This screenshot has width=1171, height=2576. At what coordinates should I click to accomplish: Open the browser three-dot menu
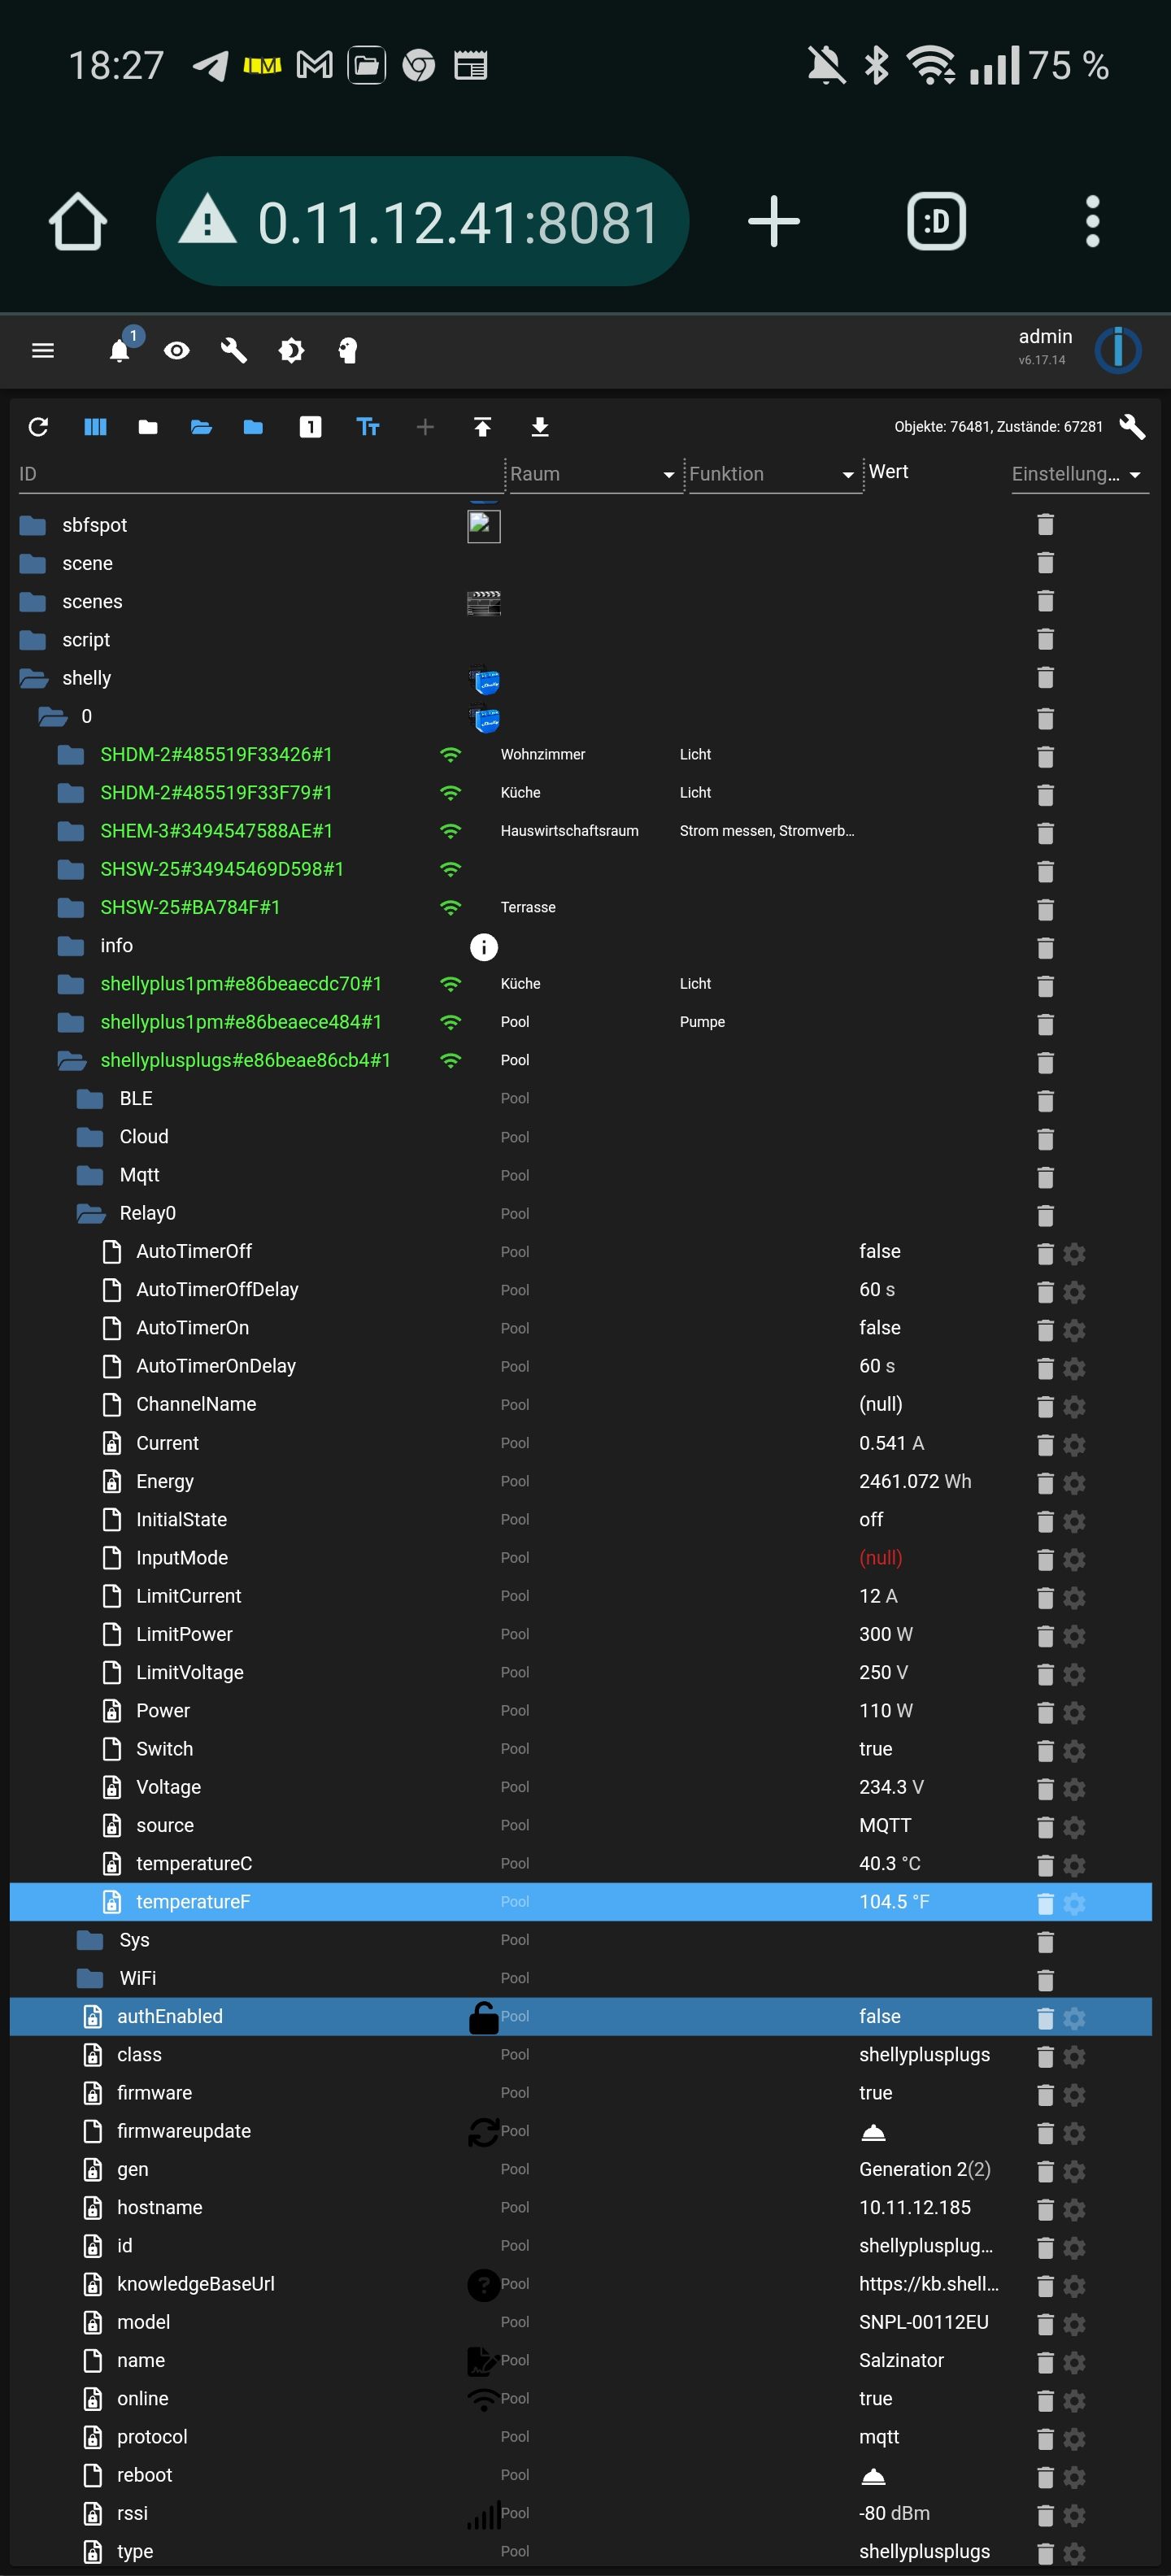(x=1092, y=221)
